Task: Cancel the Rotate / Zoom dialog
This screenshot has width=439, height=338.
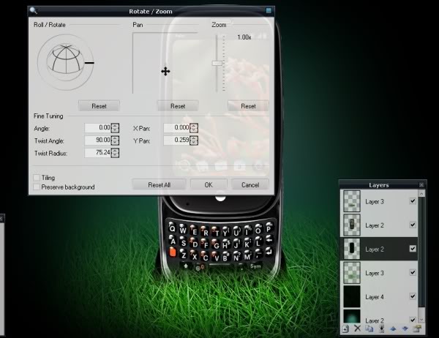Action: 250,185
